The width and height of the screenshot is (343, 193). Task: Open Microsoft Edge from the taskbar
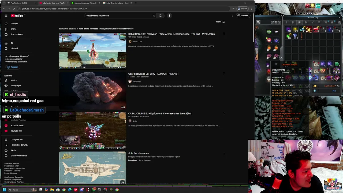tap(70, 190)
